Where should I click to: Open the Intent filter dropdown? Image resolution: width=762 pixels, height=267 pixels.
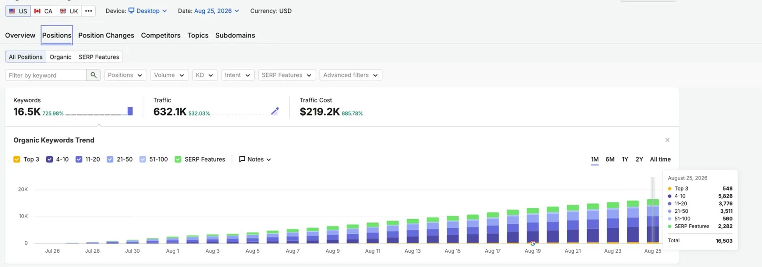(238, 75)
